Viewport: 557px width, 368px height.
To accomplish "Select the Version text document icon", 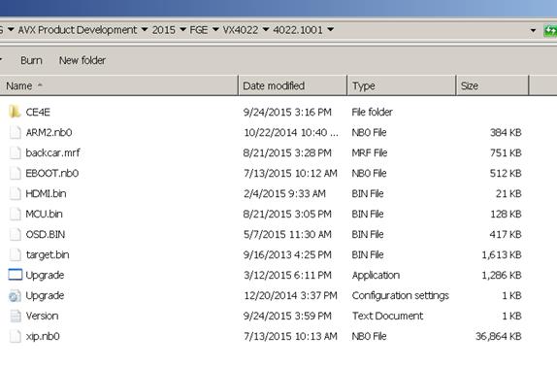I will [15, 316].
